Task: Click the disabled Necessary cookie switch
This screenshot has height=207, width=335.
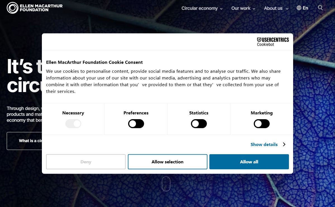Action: (x=73, y=124)
